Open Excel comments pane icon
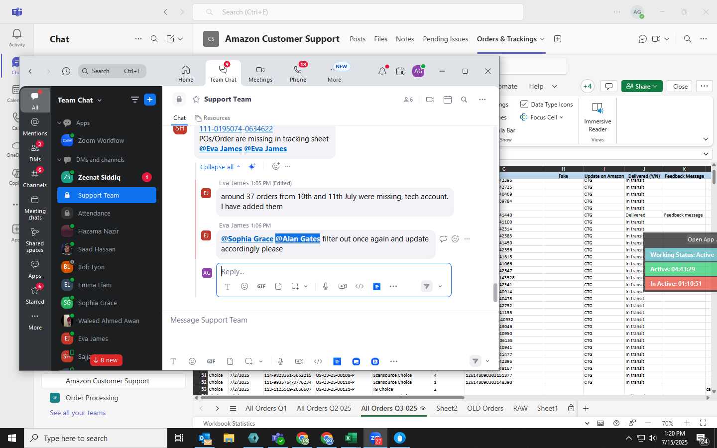The width and height of the screenshot is (717, 448). pos(608,86)
